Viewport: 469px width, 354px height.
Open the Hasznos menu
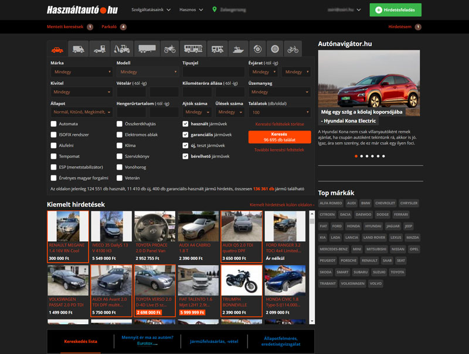(x=191, y=10)
